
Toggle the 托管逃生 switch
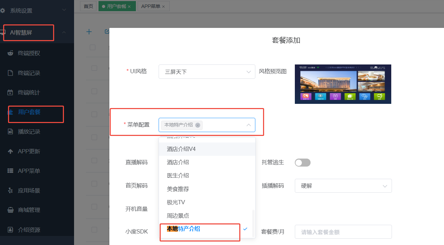303,162
